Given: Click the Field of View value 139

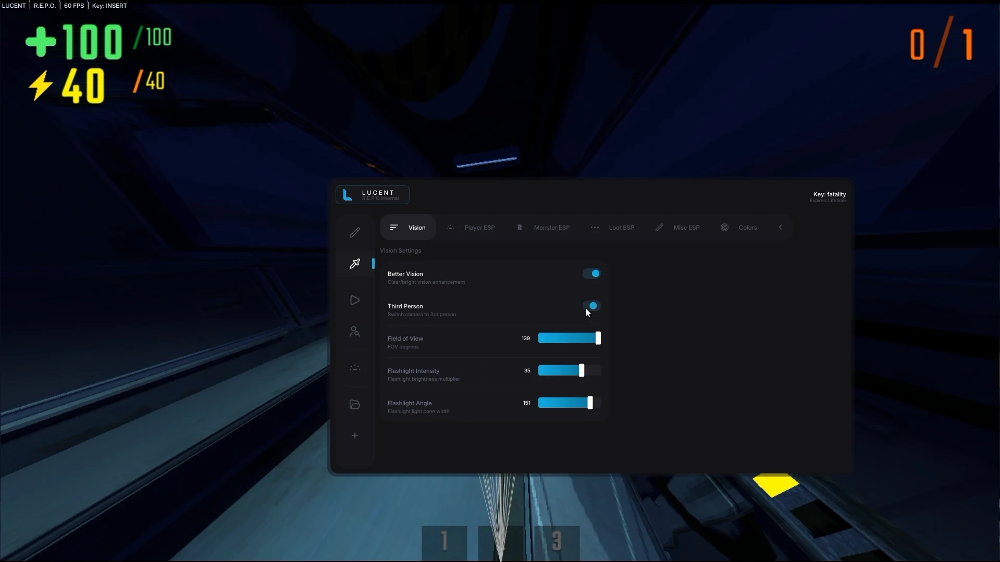Looking at the screenshot, I should (x=526, y=339).
